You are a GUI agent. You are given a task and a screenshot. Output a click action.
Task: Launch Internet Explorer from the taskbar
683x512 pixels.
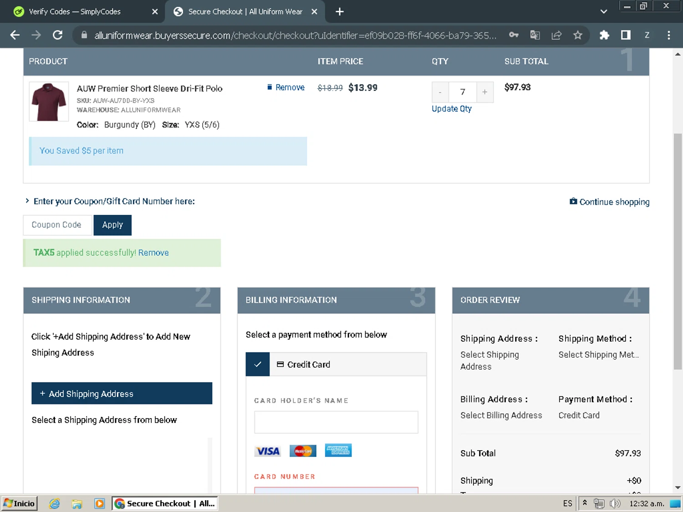click(55, 503)
